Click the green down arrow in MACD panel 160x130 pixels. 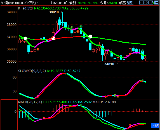coord(81,105)
